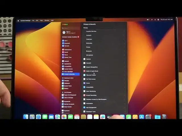Open Software Update Available notice

coord(71,37)
